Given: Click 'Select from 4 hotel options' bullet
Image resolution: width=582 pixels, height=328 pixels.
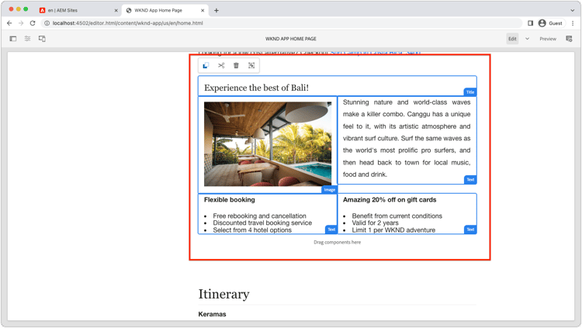Looking at the screenshot, I should coord(252,230).
